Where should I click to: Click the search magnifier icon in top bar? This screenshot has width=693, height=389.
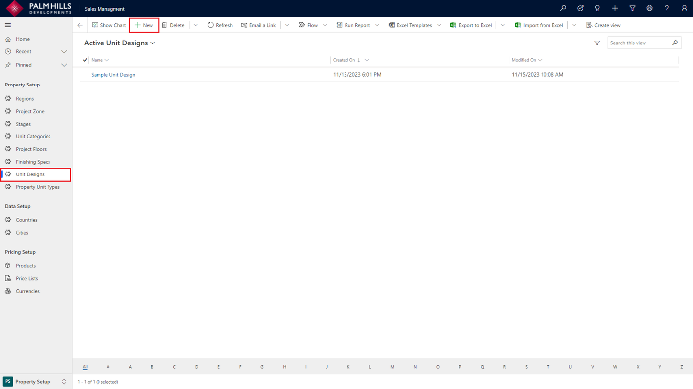(563, 8)
